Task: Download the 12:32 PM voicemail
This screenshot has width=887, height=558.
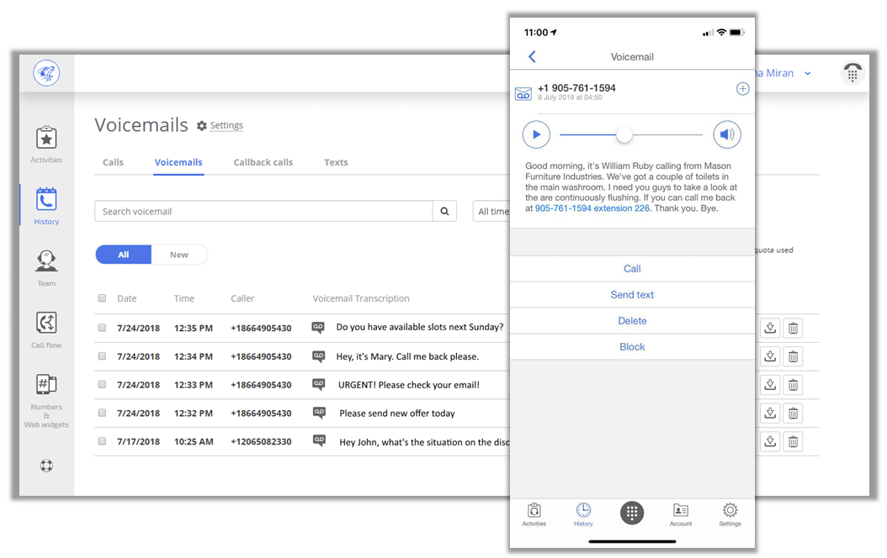Action: pyautogui.click(x=770, y=413)
